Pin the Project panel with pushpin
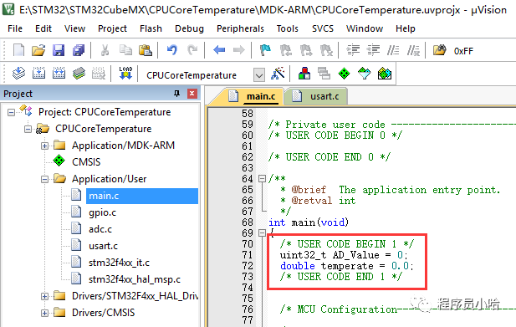Viewport: 516px width, 327px height. [x=176, y=94]
